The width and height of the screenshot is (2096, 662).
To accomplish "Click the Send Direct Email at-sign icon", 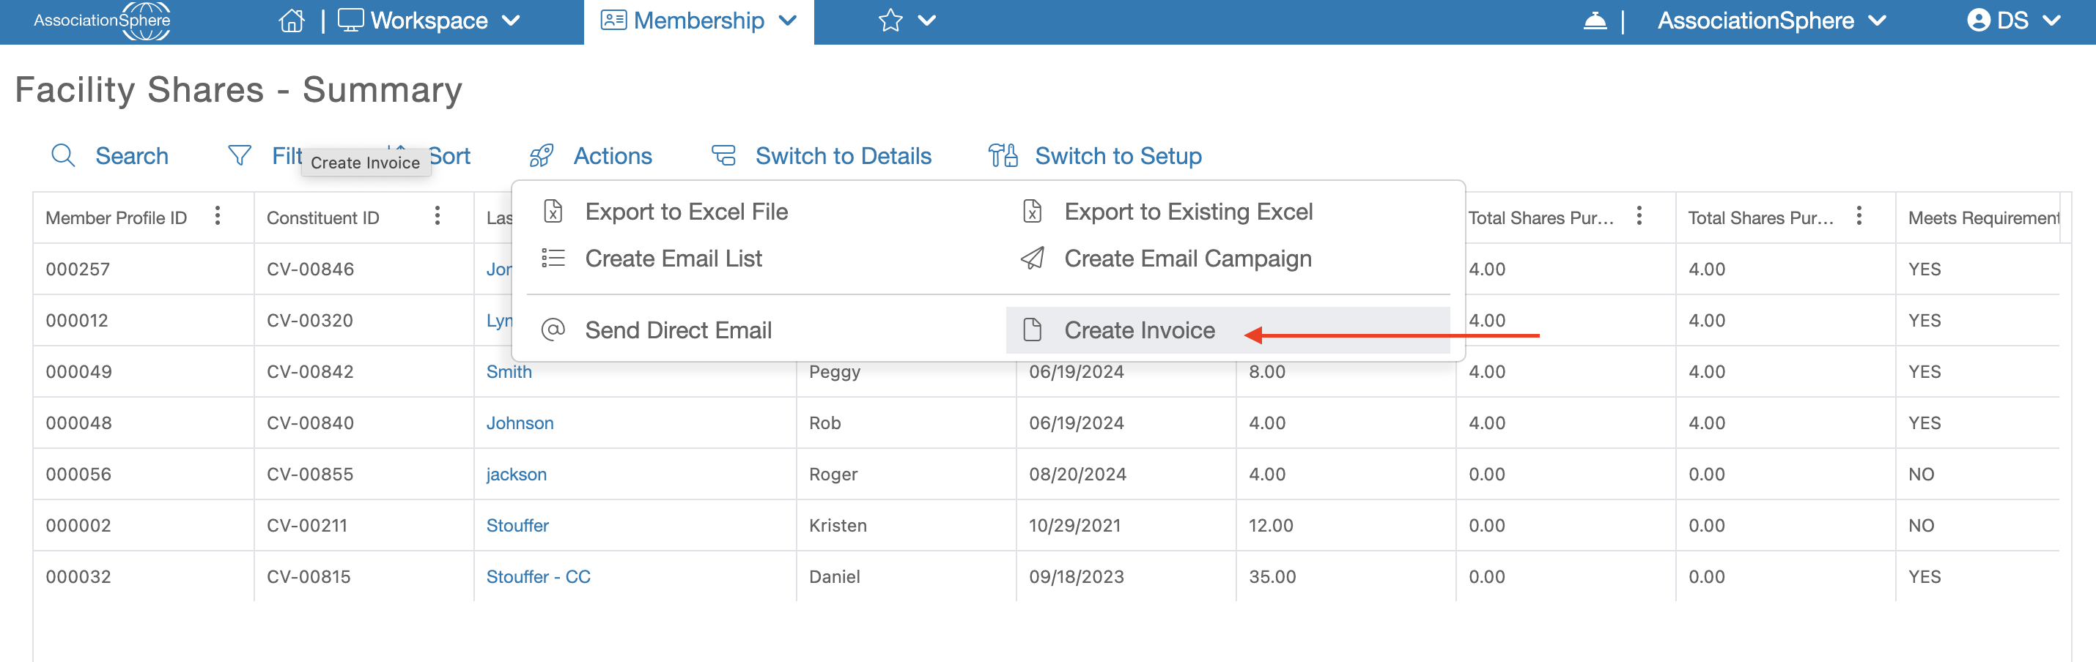I will pyautogui.click(x=553, y=330).
